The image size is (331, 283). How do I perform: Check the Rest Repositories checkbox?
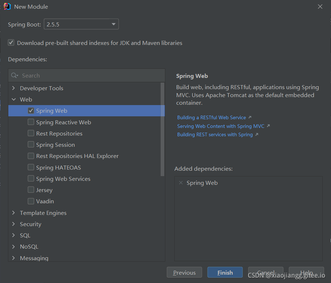pos(31,133)
